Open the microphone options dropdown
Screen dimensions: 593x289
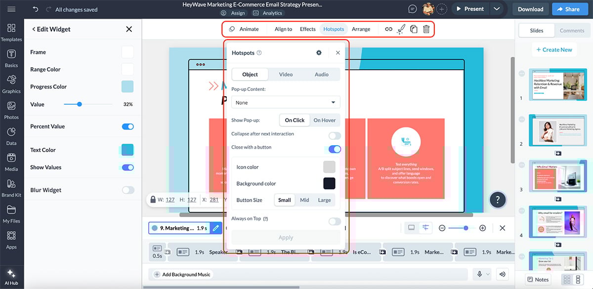487,274
